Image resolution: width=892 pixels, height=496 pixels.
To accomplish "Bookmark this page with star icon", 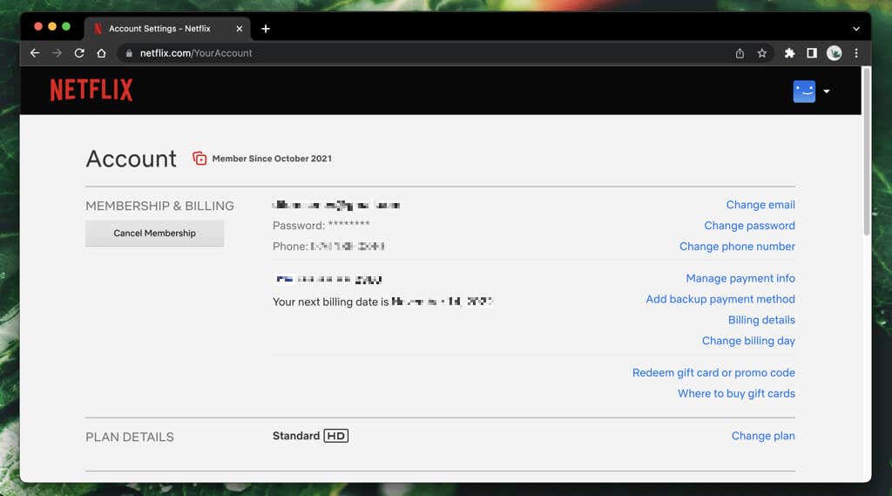I will (762, 53).
